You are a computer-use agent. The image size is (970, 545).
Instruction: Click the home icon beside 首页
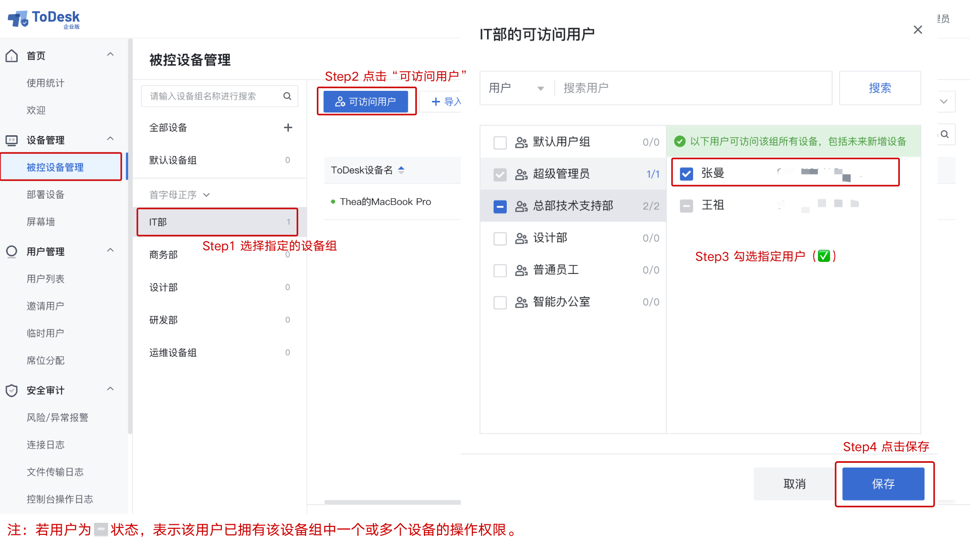coord(12,56)
